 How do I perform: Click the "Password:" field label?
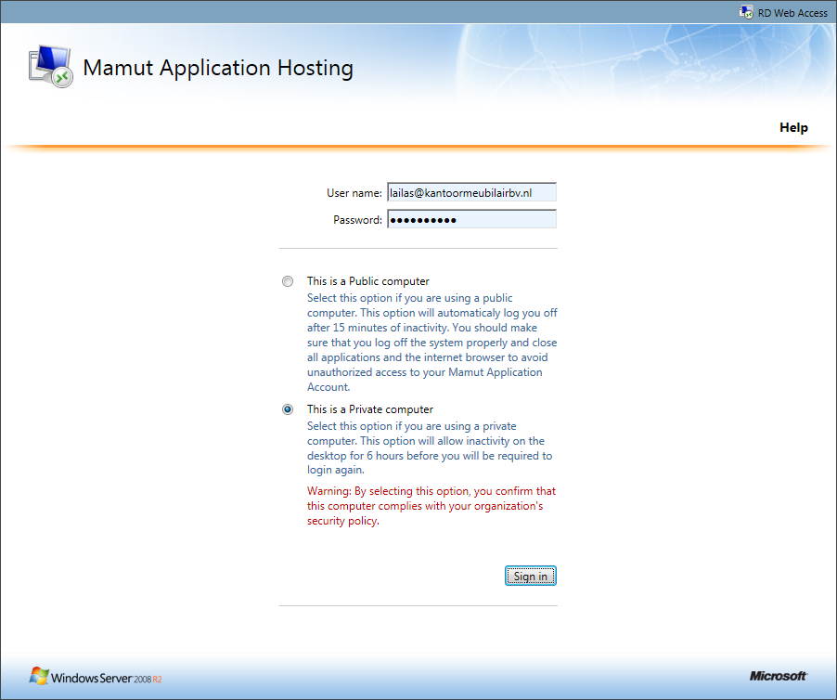click(357, 220)
